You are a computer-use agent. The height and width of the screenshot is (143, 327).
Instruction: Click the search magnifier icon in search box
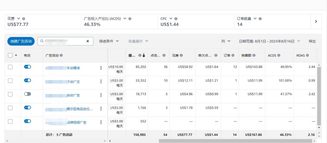[41, 41]
